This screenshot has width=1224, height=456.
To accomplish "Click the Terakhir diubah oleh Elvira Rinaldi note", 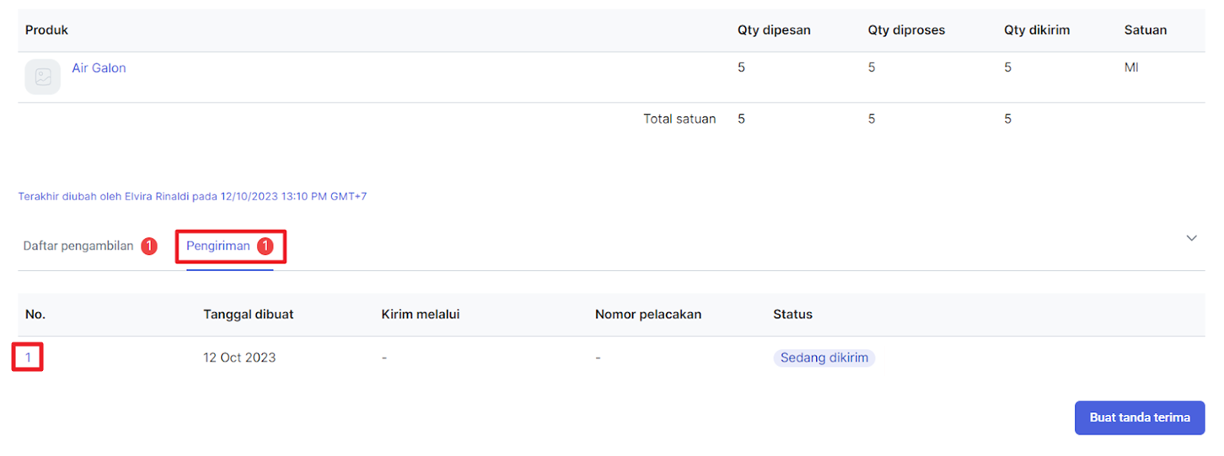I will tap(192, 197).
